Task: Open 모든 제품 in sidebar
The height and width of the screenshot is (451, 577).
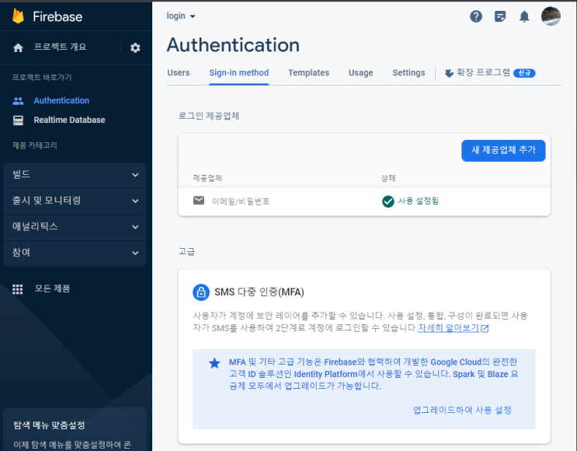Action: click(52, 289)
